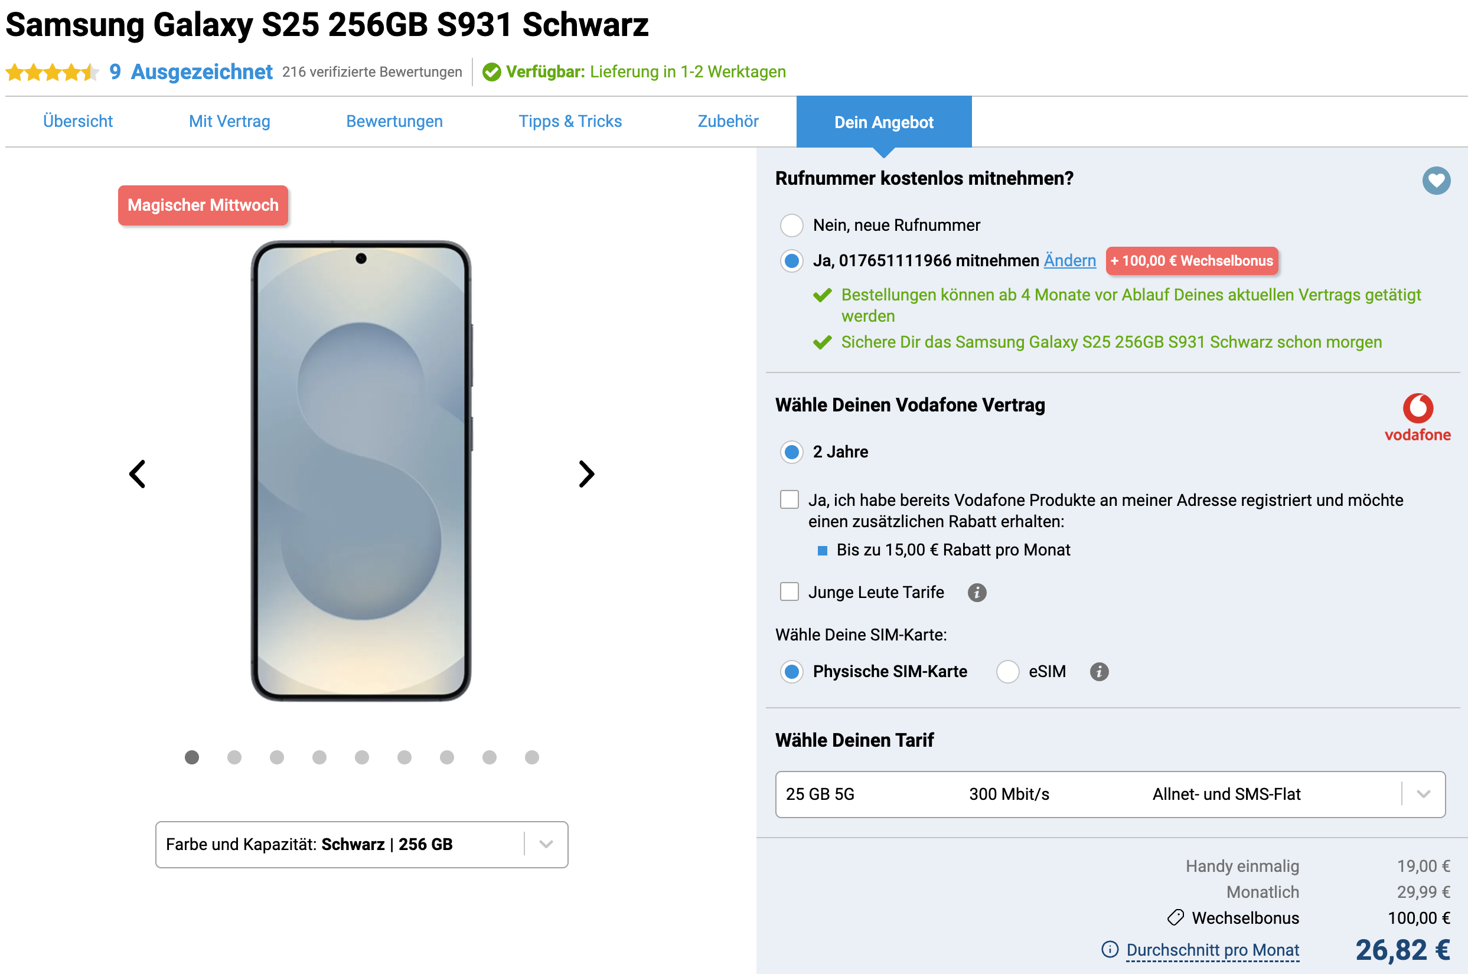
Task: Switch to the Bewertungen tab
Action: 394,121
